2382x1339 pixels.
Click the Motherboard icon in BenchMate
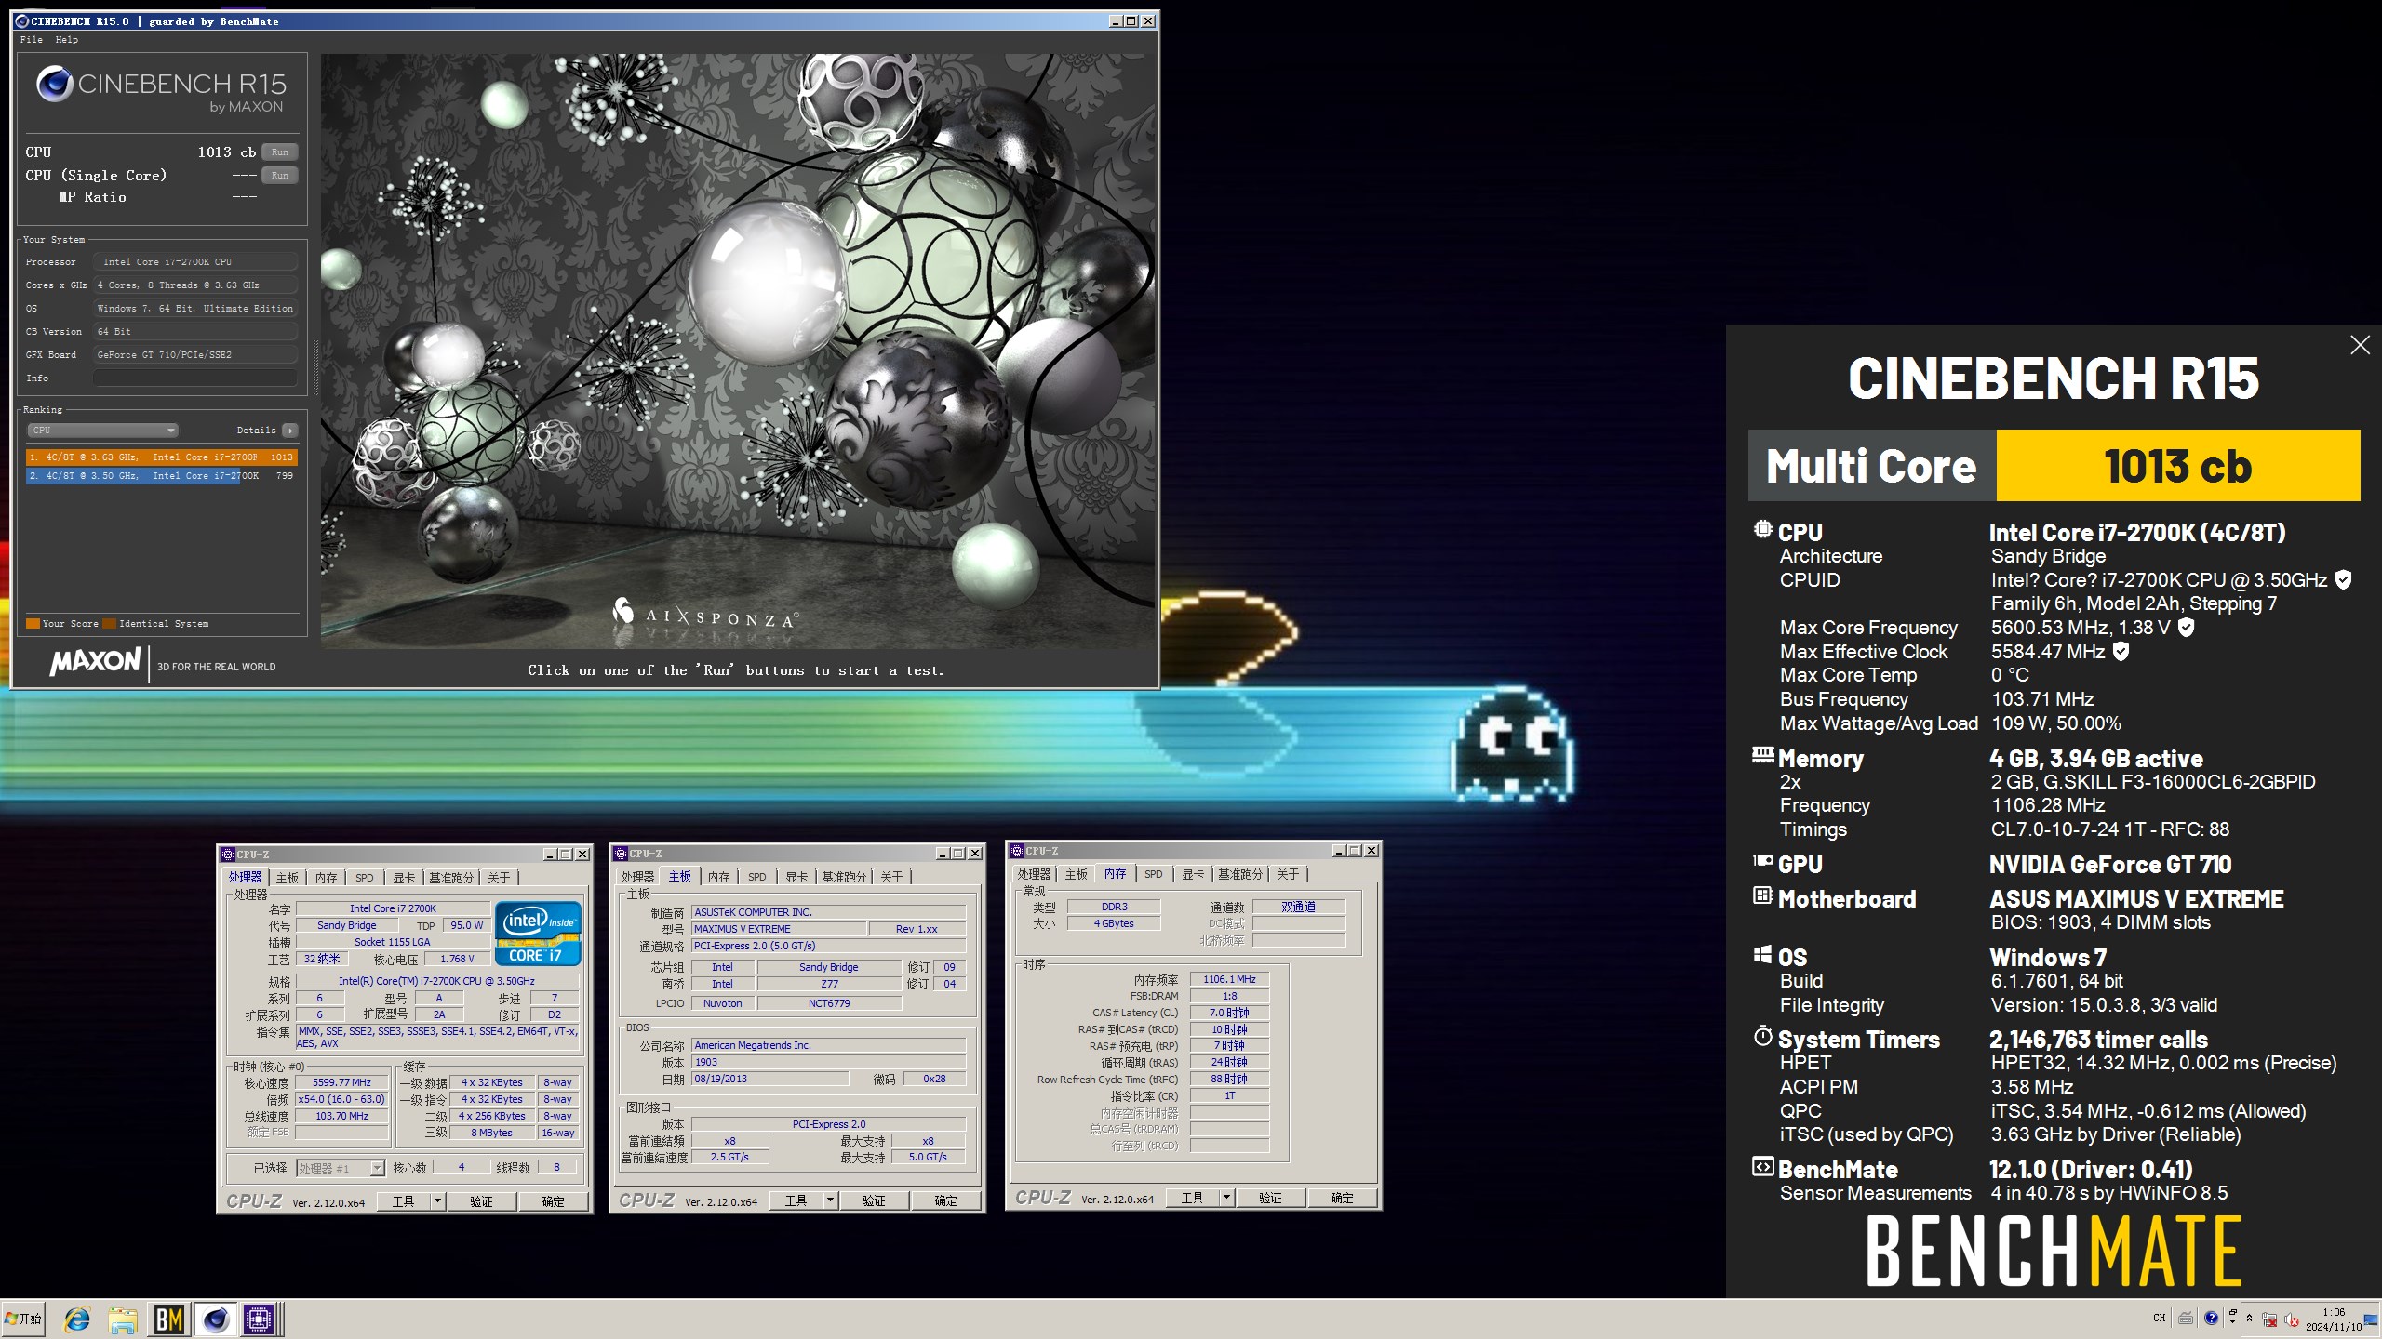coord(1762,895)
